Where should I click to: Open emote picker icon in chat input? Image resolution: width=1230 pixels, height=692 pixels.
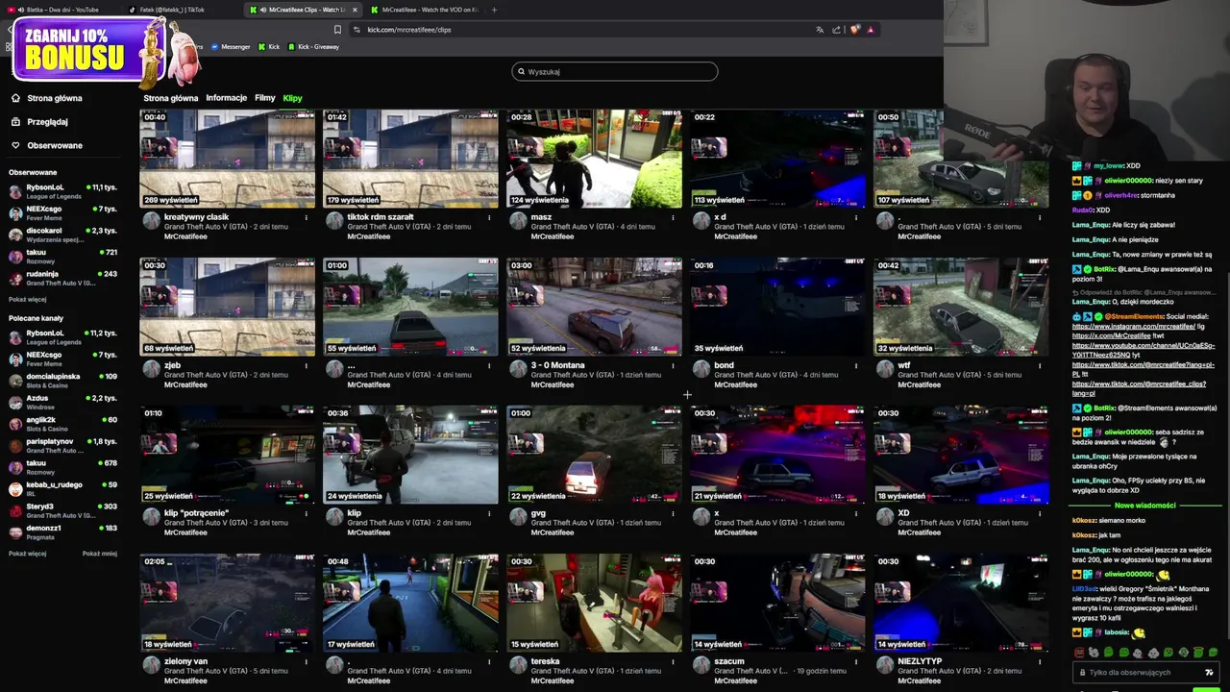point(1209,673)
